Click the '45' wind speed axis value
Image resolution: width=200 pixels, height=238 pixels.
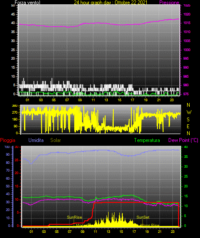click(13, 14)
